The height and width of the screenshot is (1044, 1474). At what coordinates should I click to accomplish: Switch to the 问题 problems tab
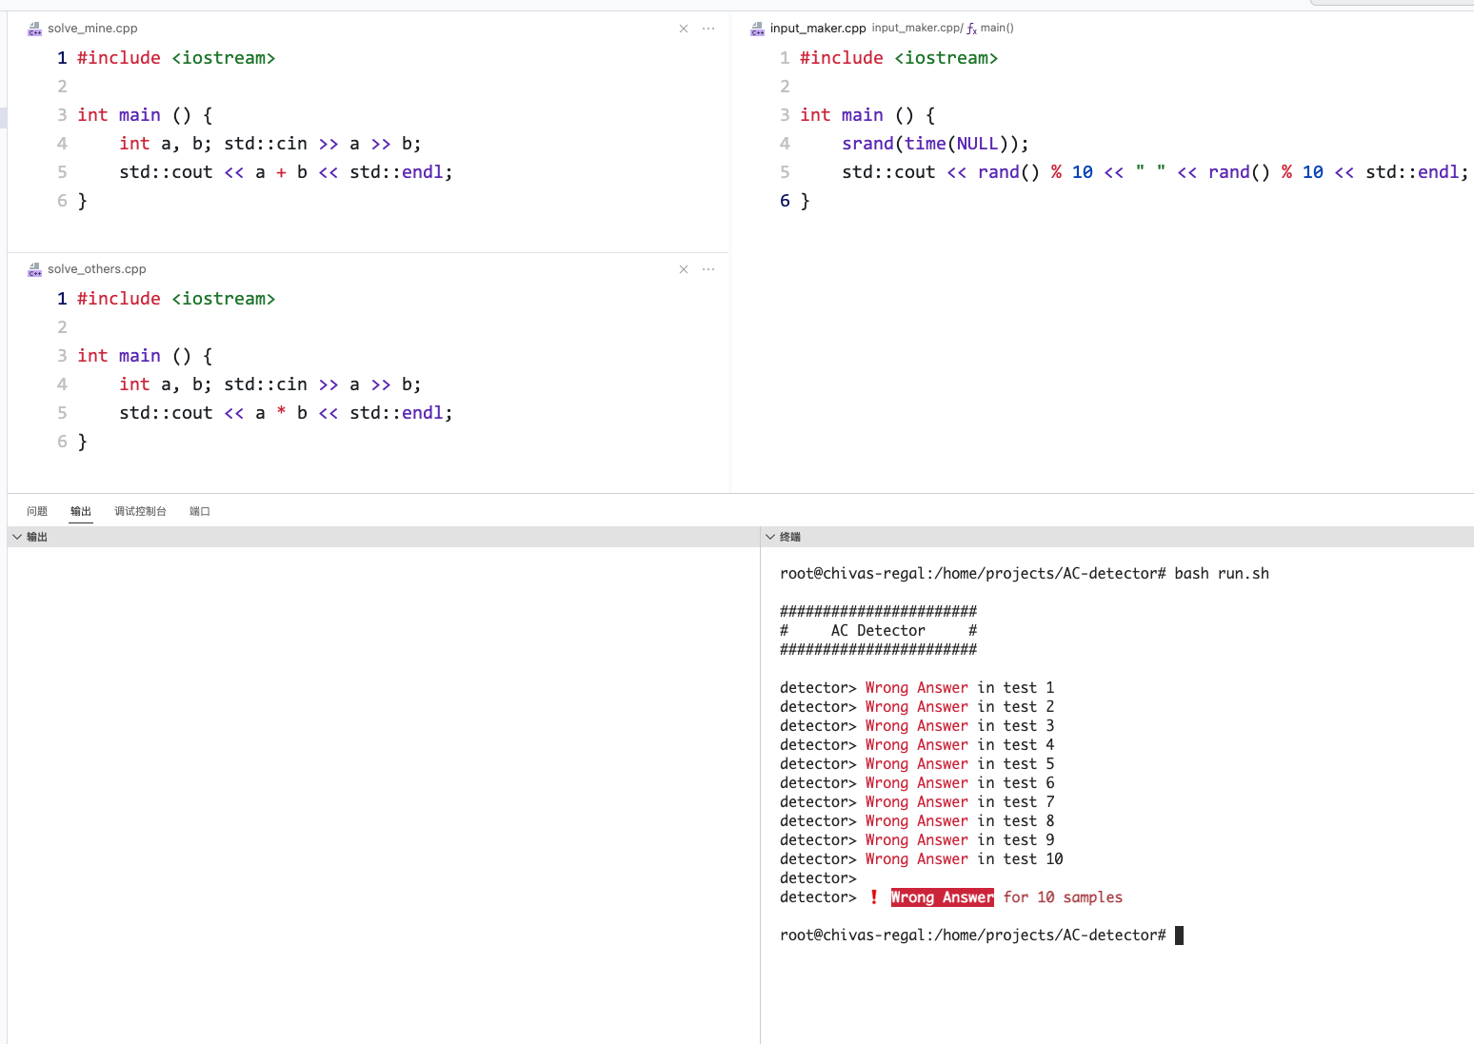click(x=37, y=510)
